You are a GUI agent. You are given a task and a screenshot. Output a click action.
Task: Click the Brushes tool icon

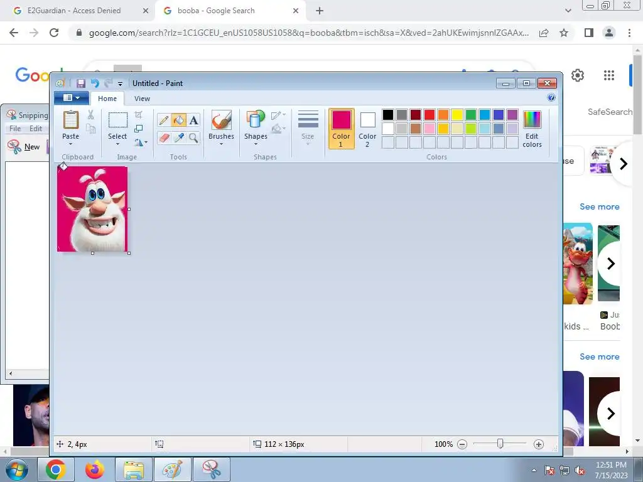click(x=222, y=120)
